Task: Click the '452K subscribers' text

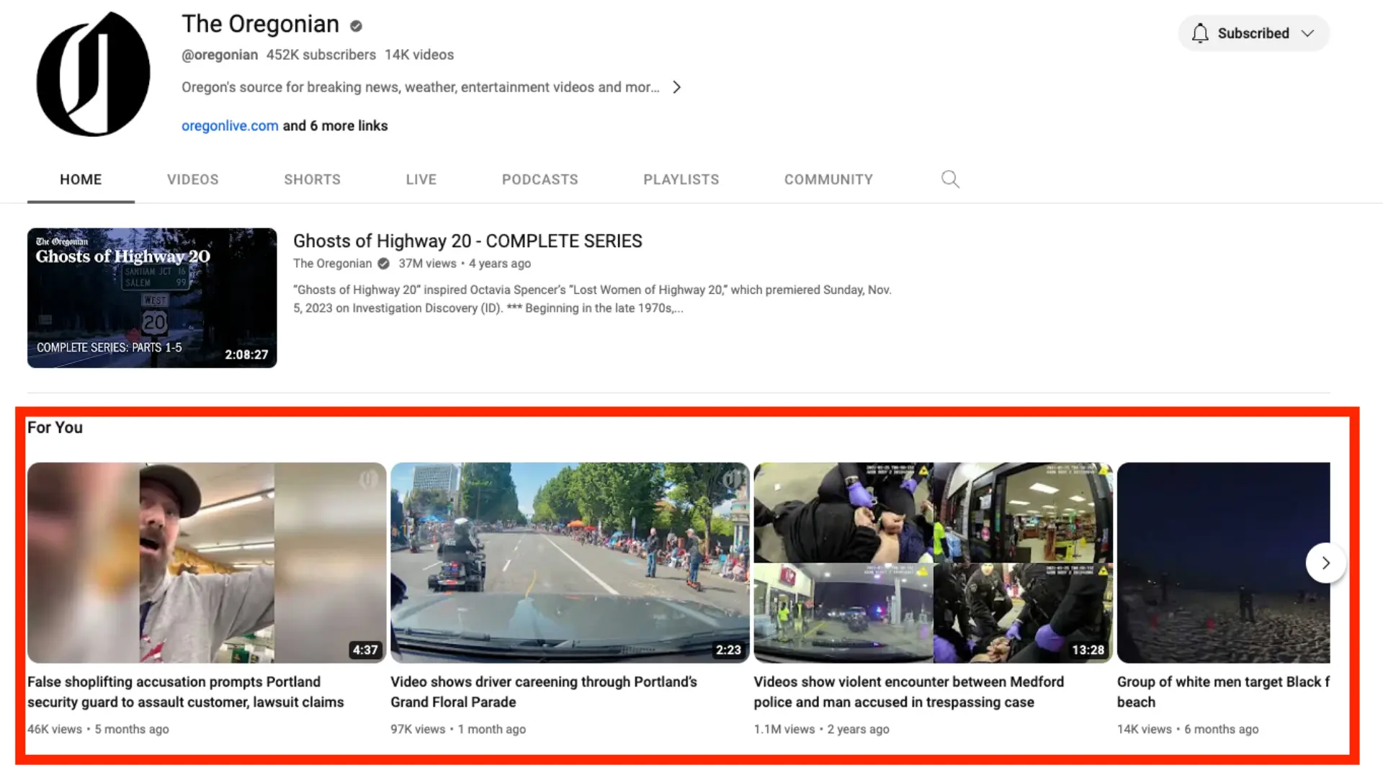Action: click(321, 55)
